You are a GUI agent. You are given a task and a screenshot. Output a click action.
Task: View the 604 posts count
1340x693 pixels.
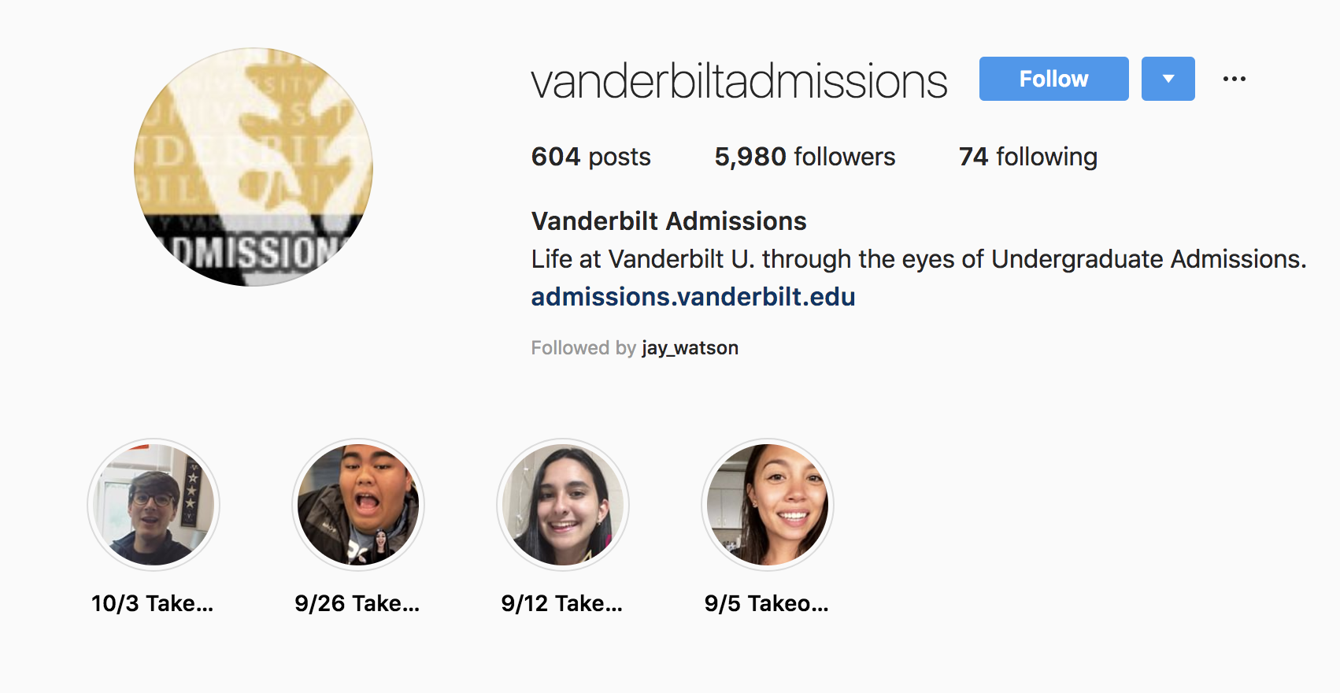pos(590,157)
